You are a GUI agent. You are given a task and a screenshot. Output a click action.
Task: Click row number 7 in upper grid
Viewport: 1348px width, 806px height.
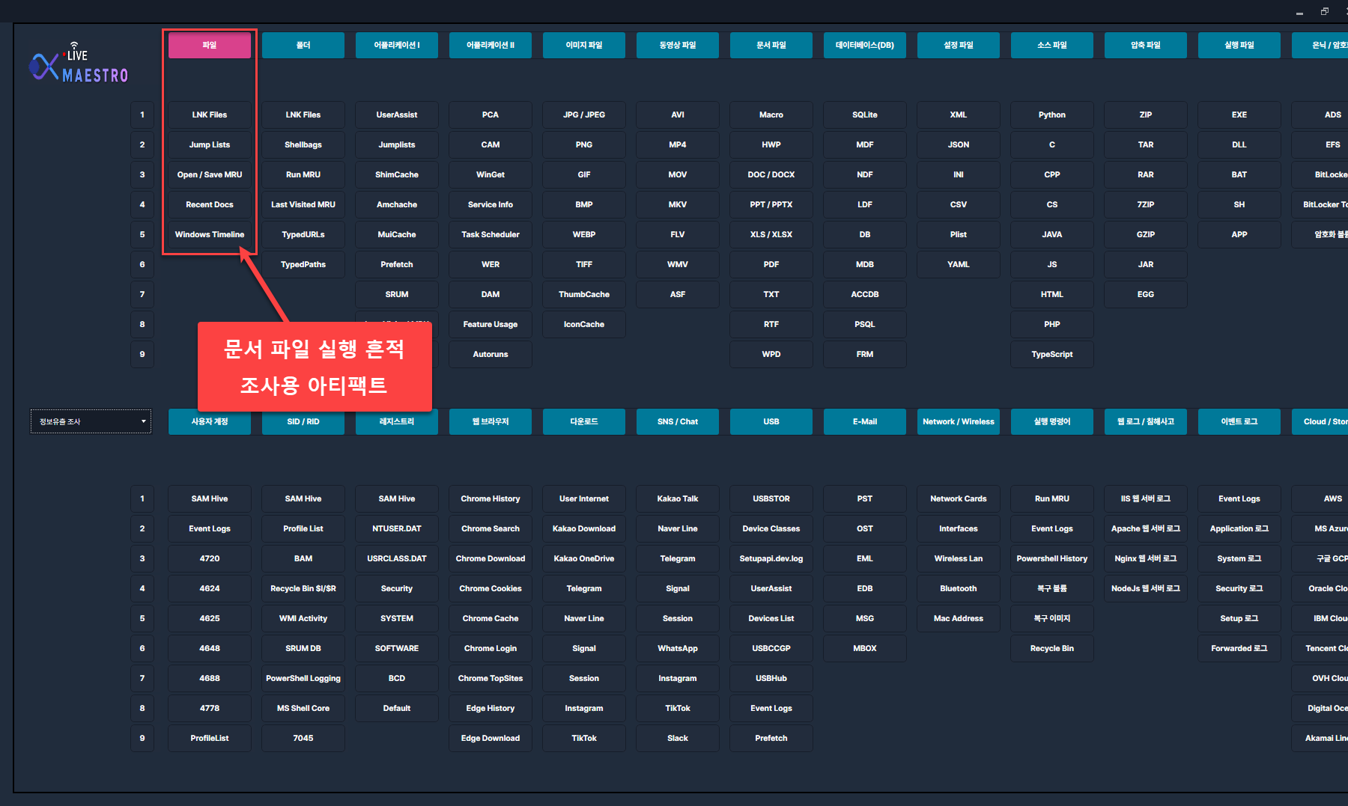pyautogui.click(x=142, y=294)
